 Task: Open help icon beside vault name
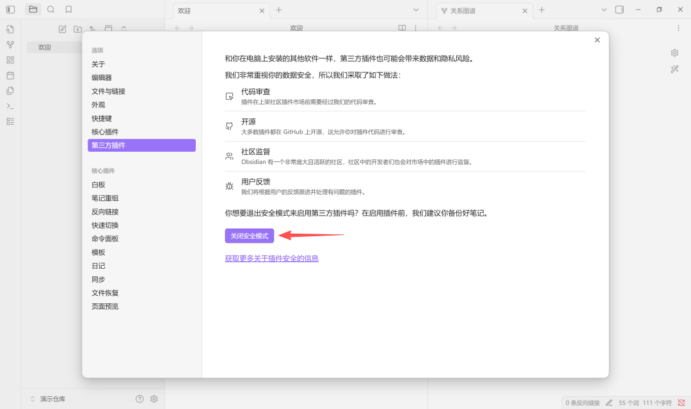[x=139, y=399]
